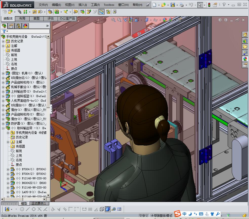Switch to the 草图 tab
This screenshot has width=249, height=219.
click(36, 19)
